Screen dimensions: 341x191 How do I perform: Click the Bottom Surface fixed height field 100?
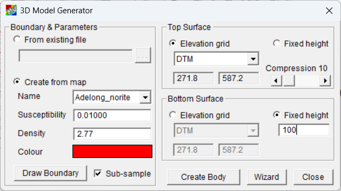[304, 130]
